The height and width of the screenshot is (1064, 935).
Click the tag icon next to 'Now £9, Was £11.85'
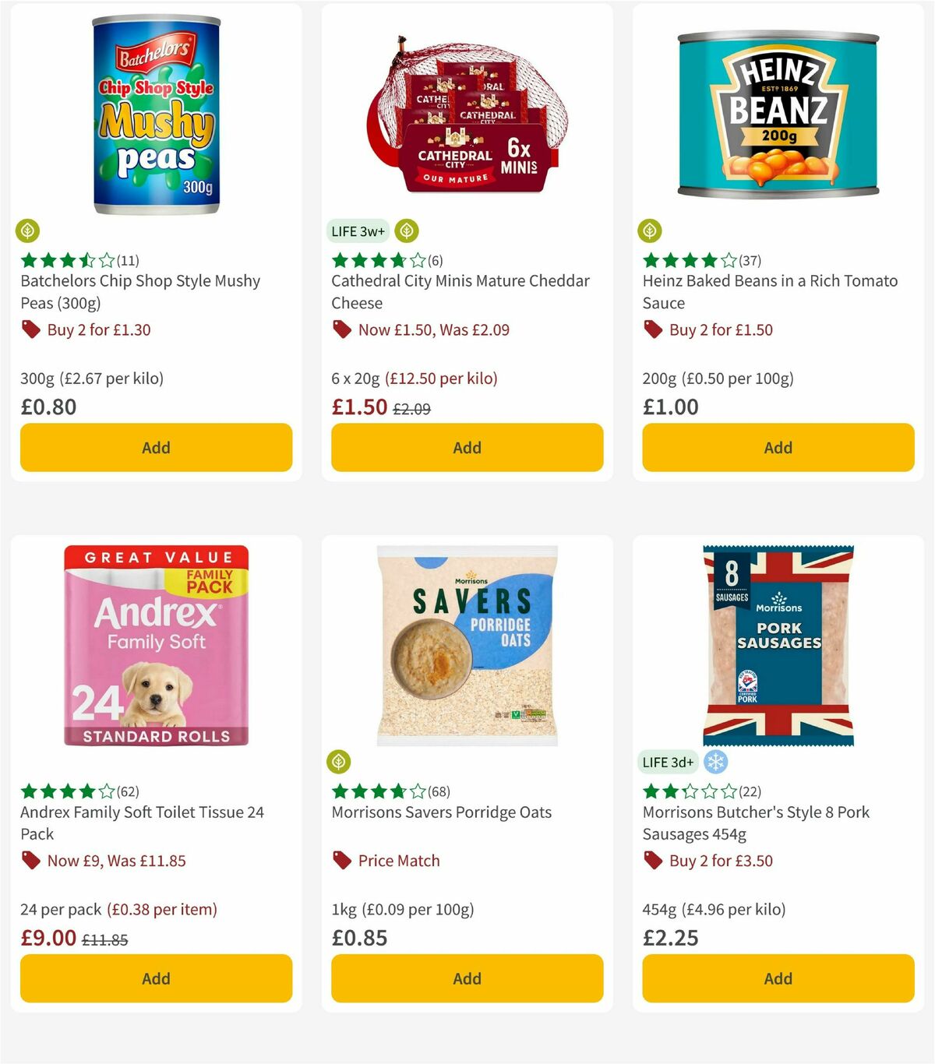point(31,861)
